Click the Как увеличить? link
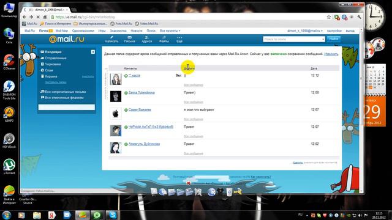Screen dimensions: 392x220 (x=261, y=177)
